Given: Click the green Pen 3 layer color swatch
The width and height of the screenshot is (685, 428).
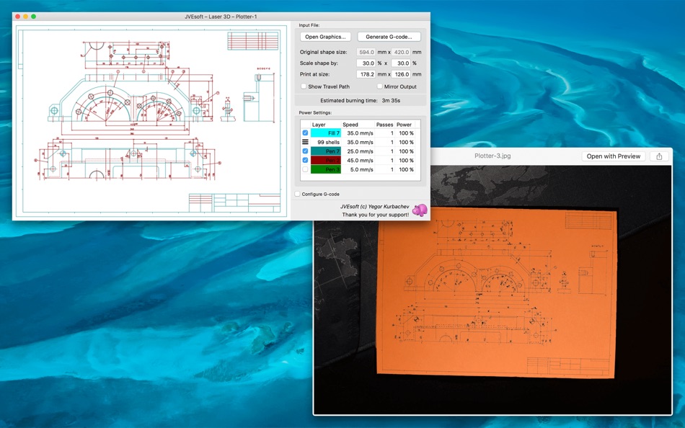Looking at the screenshot, I should click(x=325, y=169).
